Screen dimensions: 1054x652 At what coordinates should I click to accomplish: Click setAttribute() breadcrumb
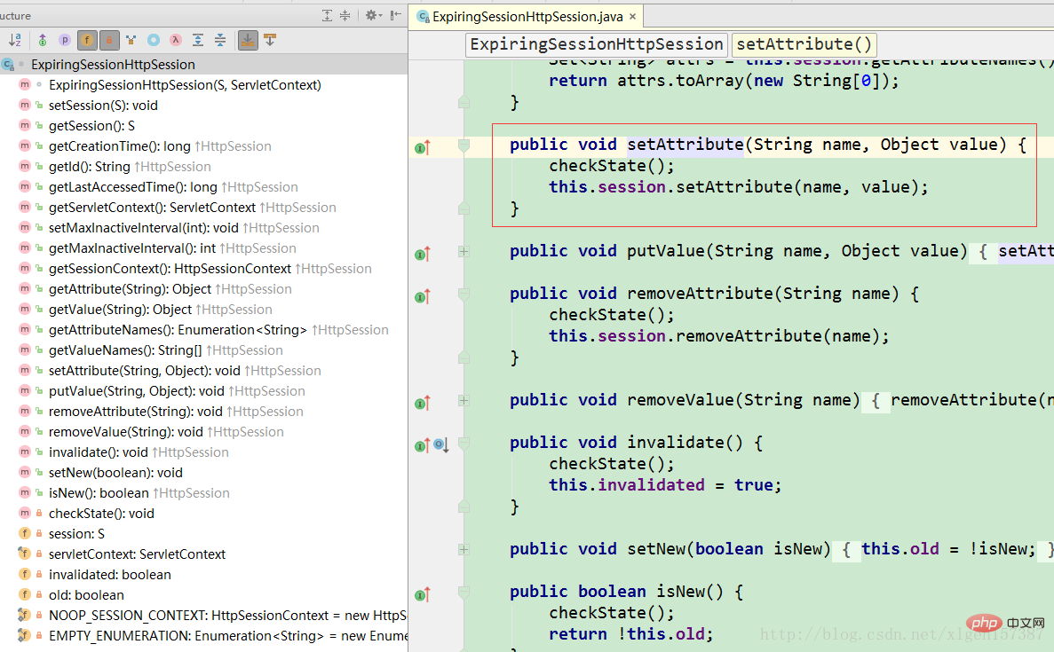point(804,44)
